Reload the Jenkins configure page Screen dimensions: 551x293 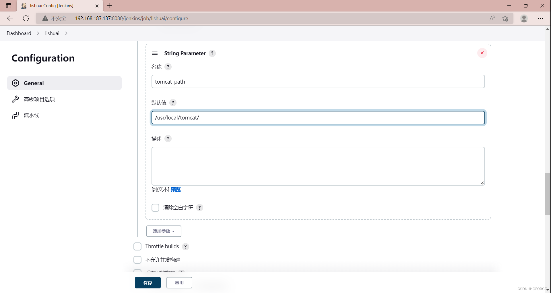pos(26,18)
